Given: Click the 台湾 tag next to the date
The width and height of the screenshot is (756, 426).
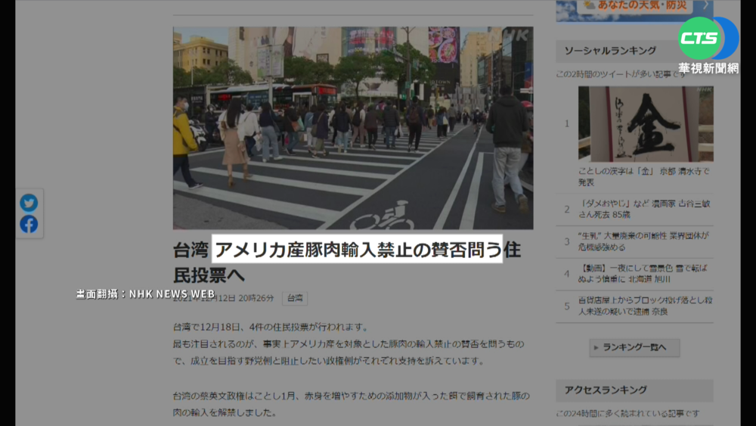Looking at the screenshot, I should (295, 298).
